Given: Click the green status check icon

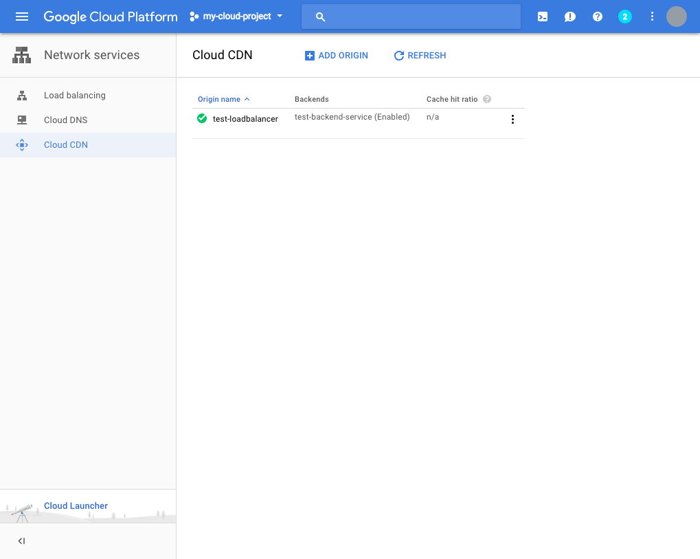Looking at the screenshot, I should pos(202,118).
